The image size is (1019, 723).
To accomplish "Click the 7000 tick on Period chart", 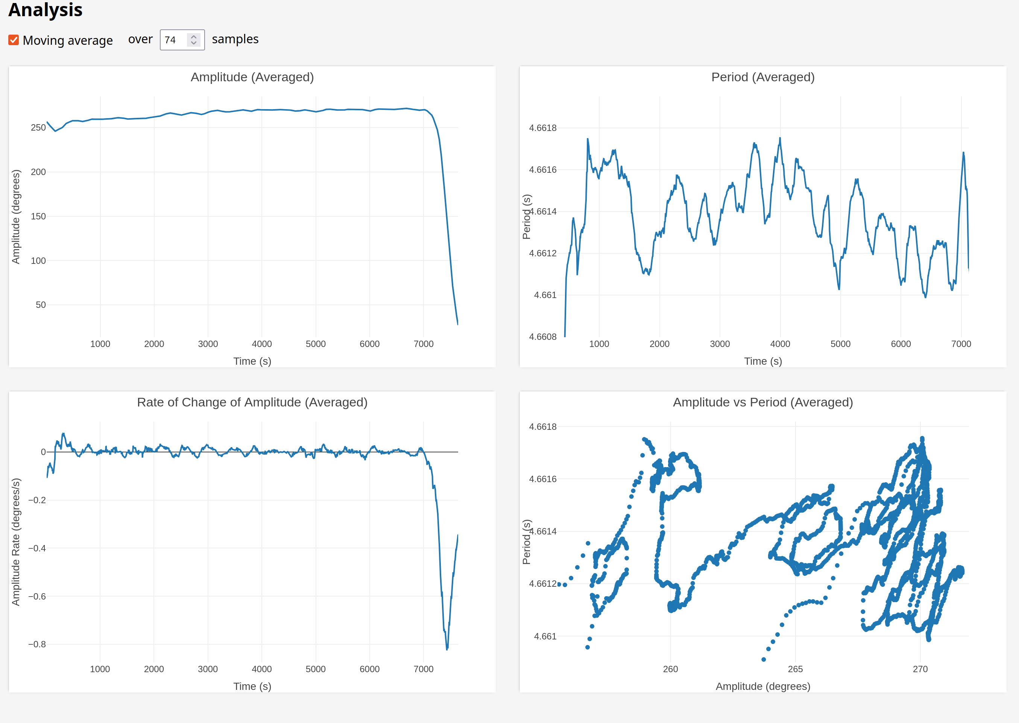I will click(961, 344).
